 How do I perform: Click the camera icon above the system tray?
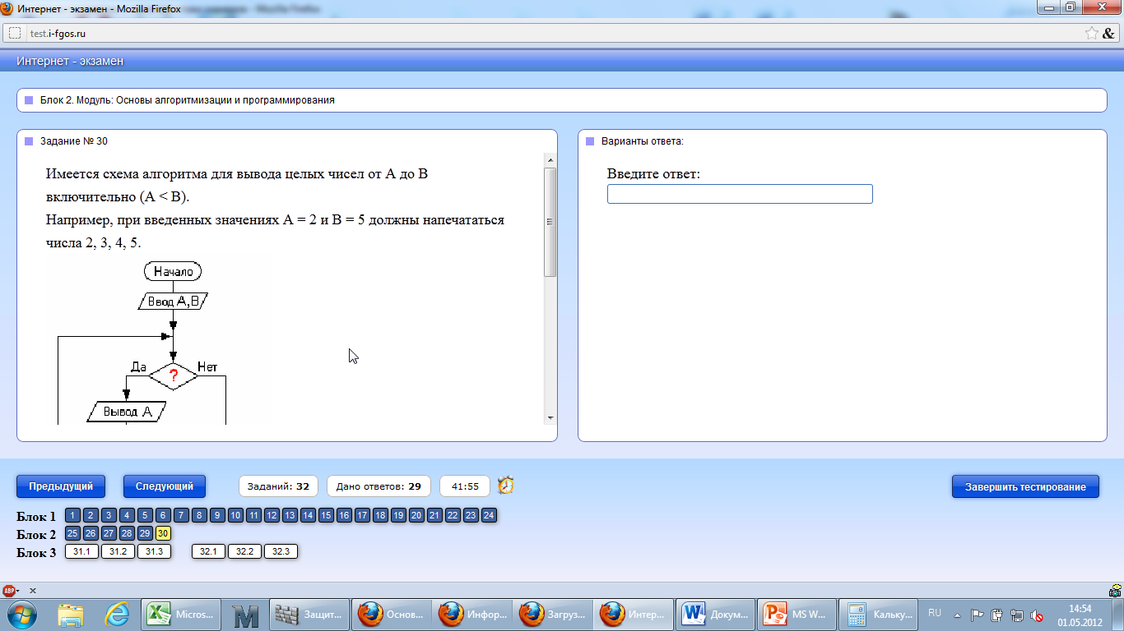(x=1116, y=590)
